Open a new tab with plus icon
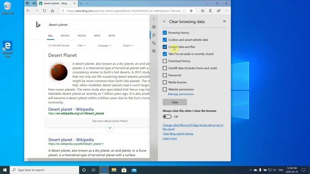Screen dimensions: 310x174 click(x=81, y=3)
